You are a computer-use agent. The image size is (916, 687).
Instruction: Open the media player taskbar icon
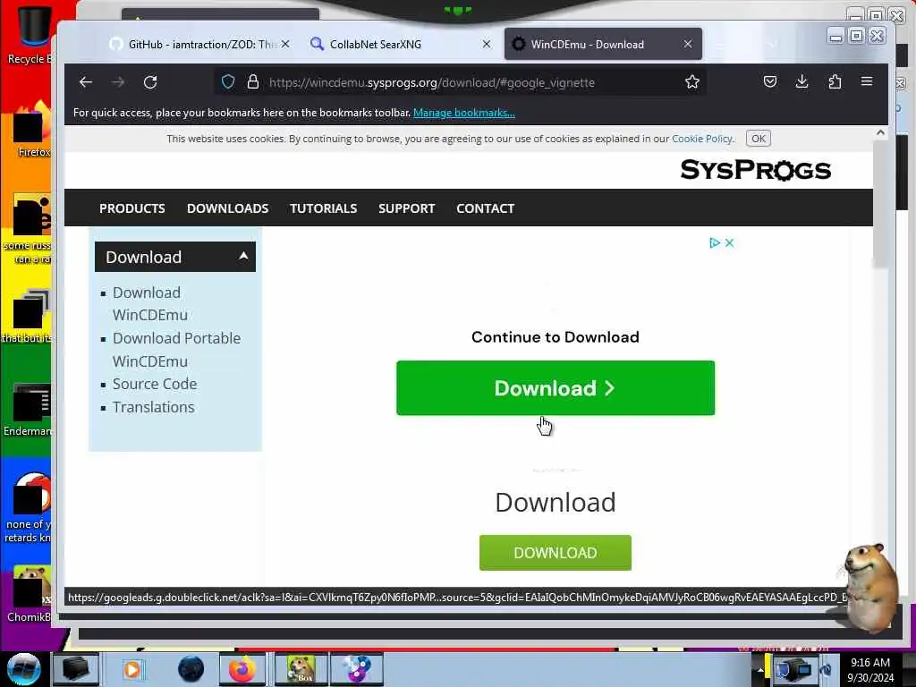132,669
